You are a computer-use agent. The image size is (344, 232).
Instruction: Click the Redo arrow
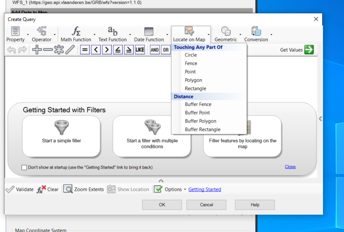pos(22,50)
